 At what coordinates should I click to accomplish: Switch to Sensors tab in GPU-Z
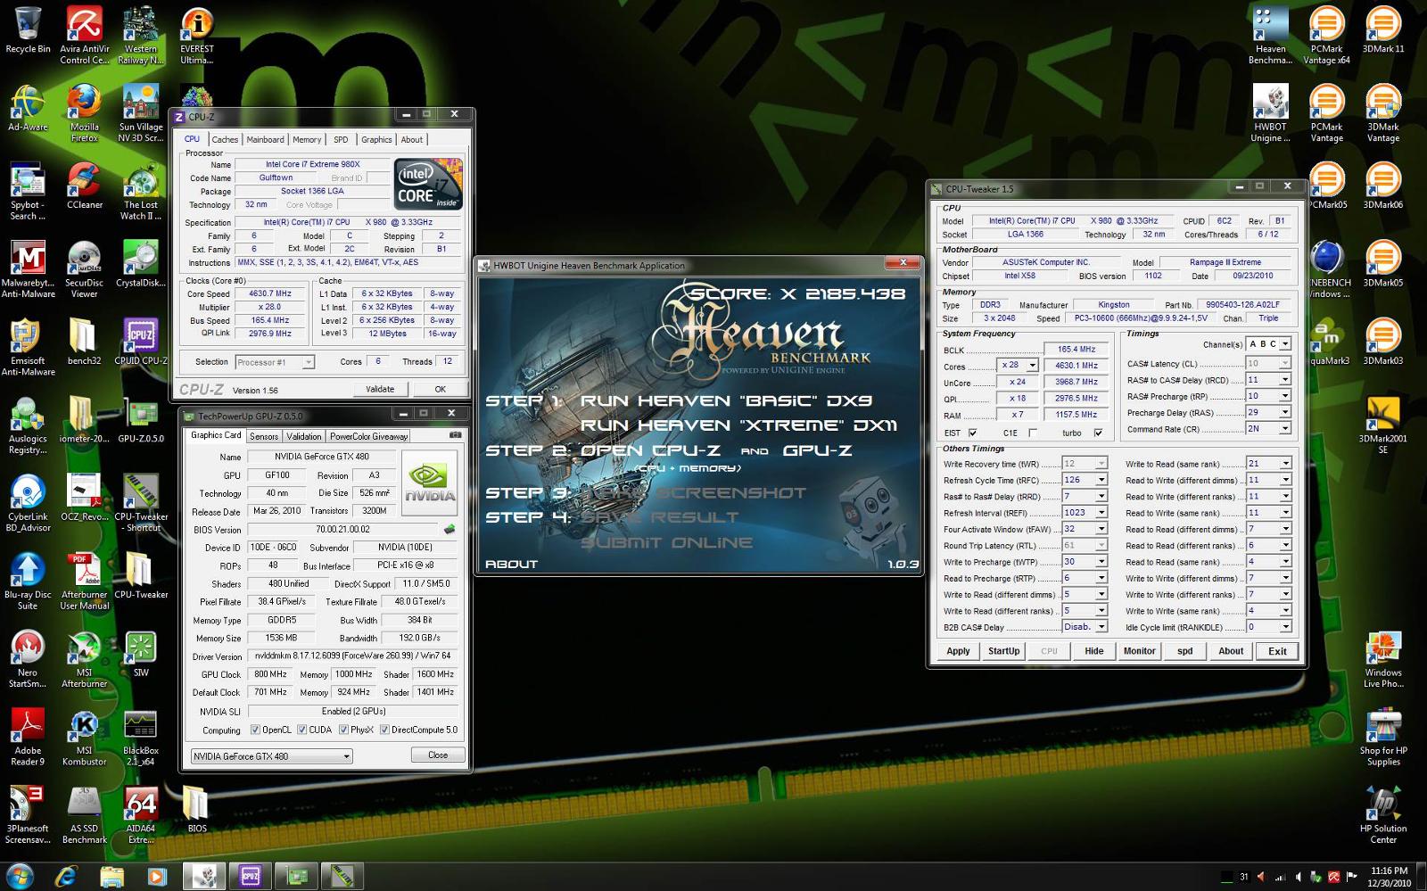(x=264, y=436)
